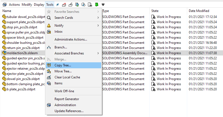Viewport: 223px width, 117px height.
Task: Select Clear Local Cache menu entry
Action: point(74,77)
